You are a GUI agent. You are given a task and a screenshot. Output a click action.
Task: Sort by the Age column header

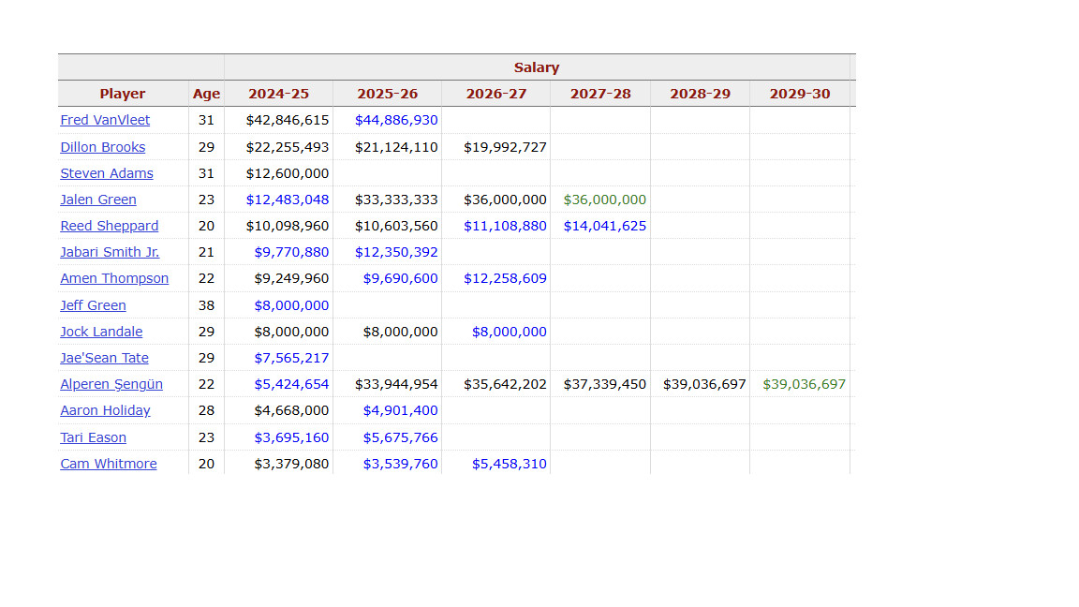click(206, 94)
